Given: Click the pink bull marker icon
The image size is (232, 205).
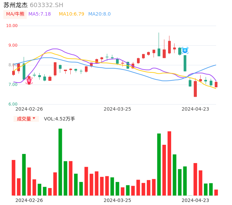Looking at the screenshot, I should [x=29, y=81].
